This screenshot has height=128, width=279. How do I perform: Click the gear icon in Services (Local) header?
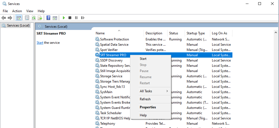click(40, 27)
